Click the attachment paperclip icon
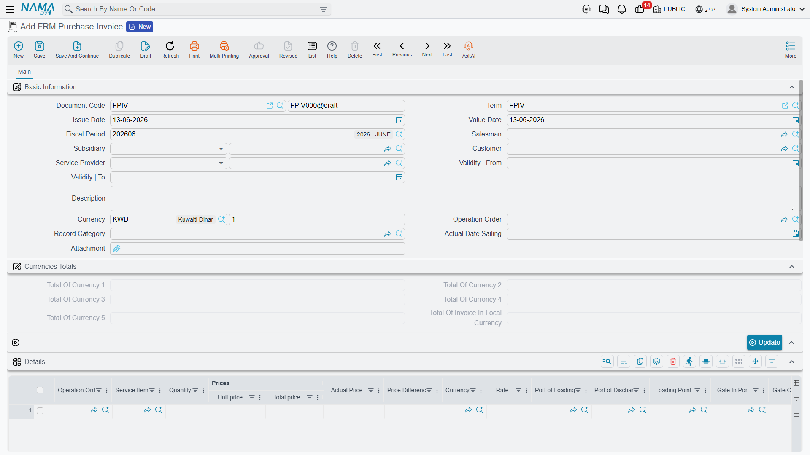 point(117,249)
